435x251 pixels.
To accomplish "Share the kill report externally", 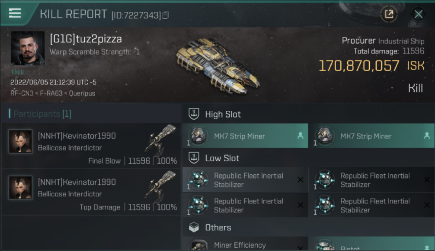I will (389, 14).
